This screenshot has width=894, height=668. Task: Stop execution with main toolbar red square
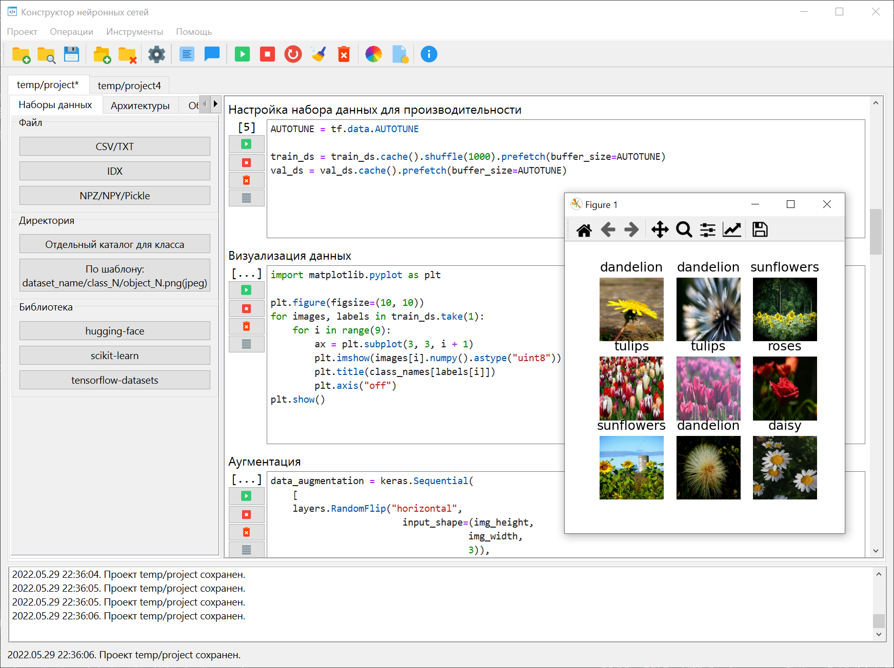pos(267,54)
